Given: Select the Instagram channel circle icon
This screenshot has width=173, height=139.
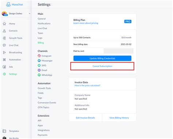Looking at the screenshot, I should coord(39,56).
